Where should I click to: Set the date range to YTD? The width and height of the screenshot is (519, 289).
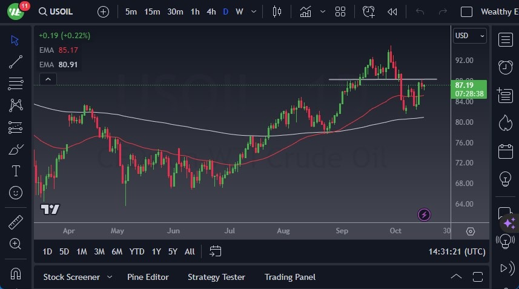[137, 251]
